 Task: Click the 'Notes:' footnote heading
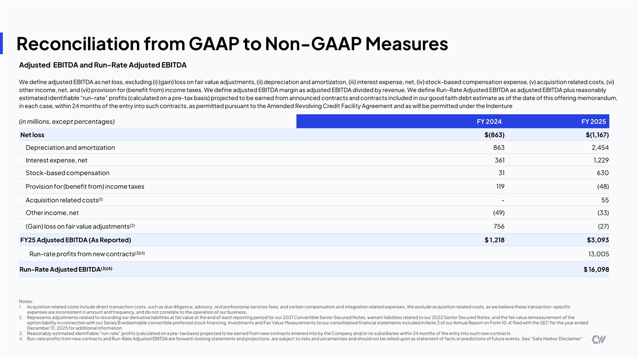point(25,302)
